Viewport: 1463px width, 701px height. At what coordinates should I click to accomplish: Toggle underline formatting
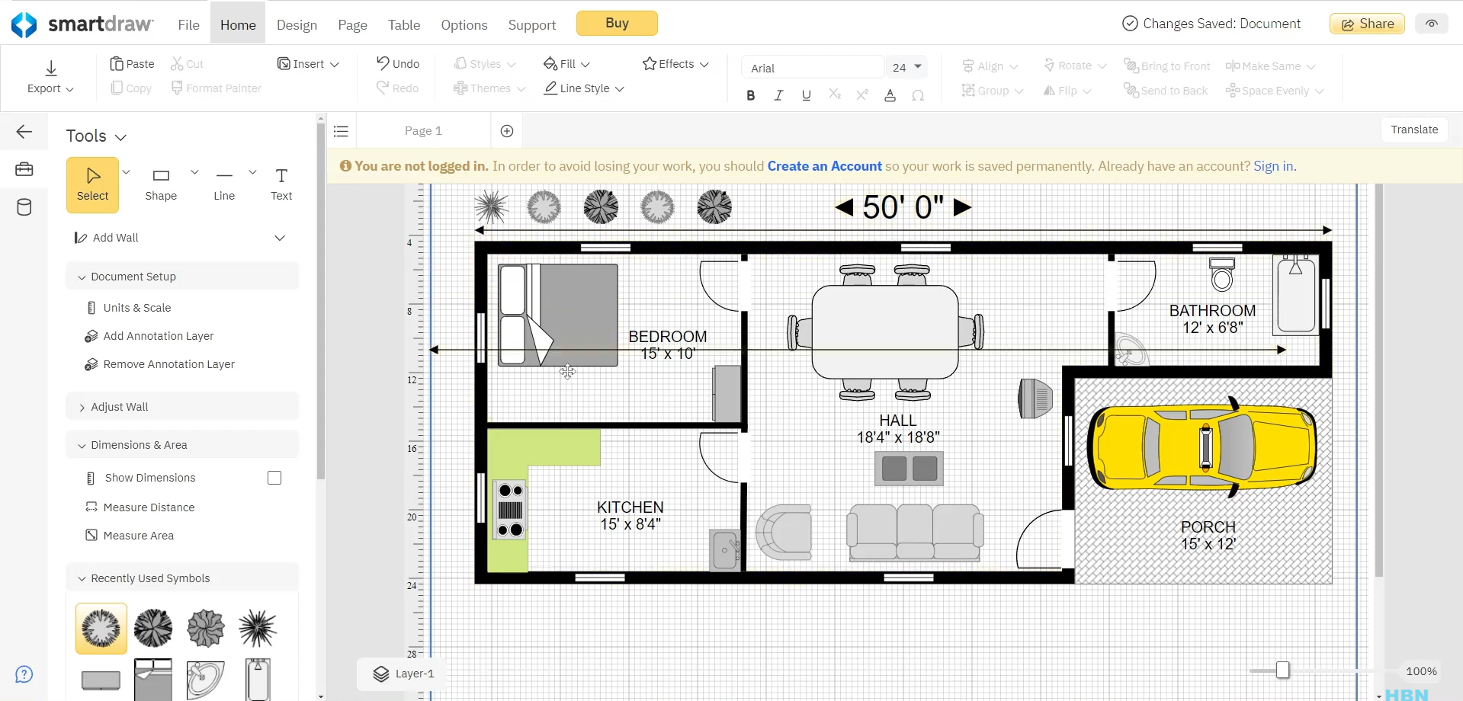[x=806, y=95]
